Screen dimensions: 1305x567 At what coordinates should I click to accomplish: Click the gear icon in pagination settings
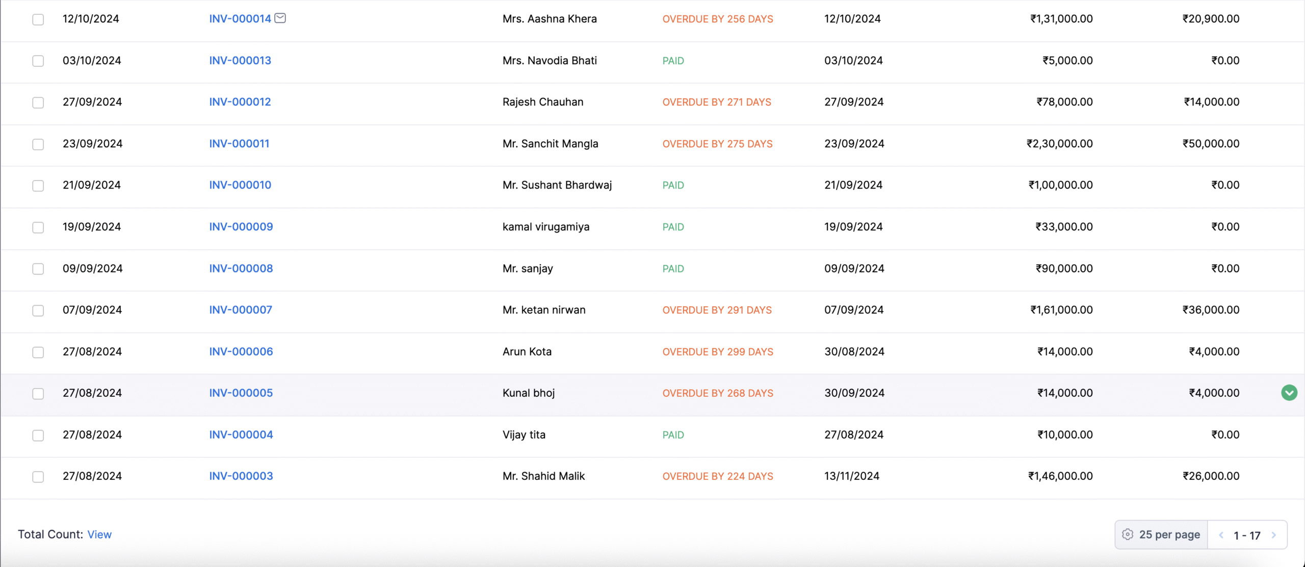(x=1128, y=534)
